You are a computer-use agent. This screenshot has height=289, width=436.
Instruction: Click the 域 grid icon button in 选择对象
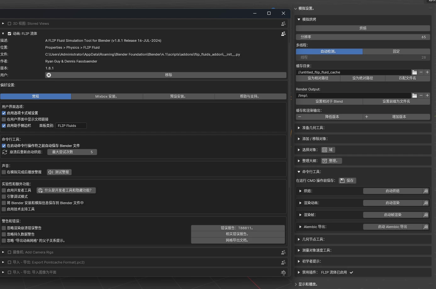pos(327,150)
